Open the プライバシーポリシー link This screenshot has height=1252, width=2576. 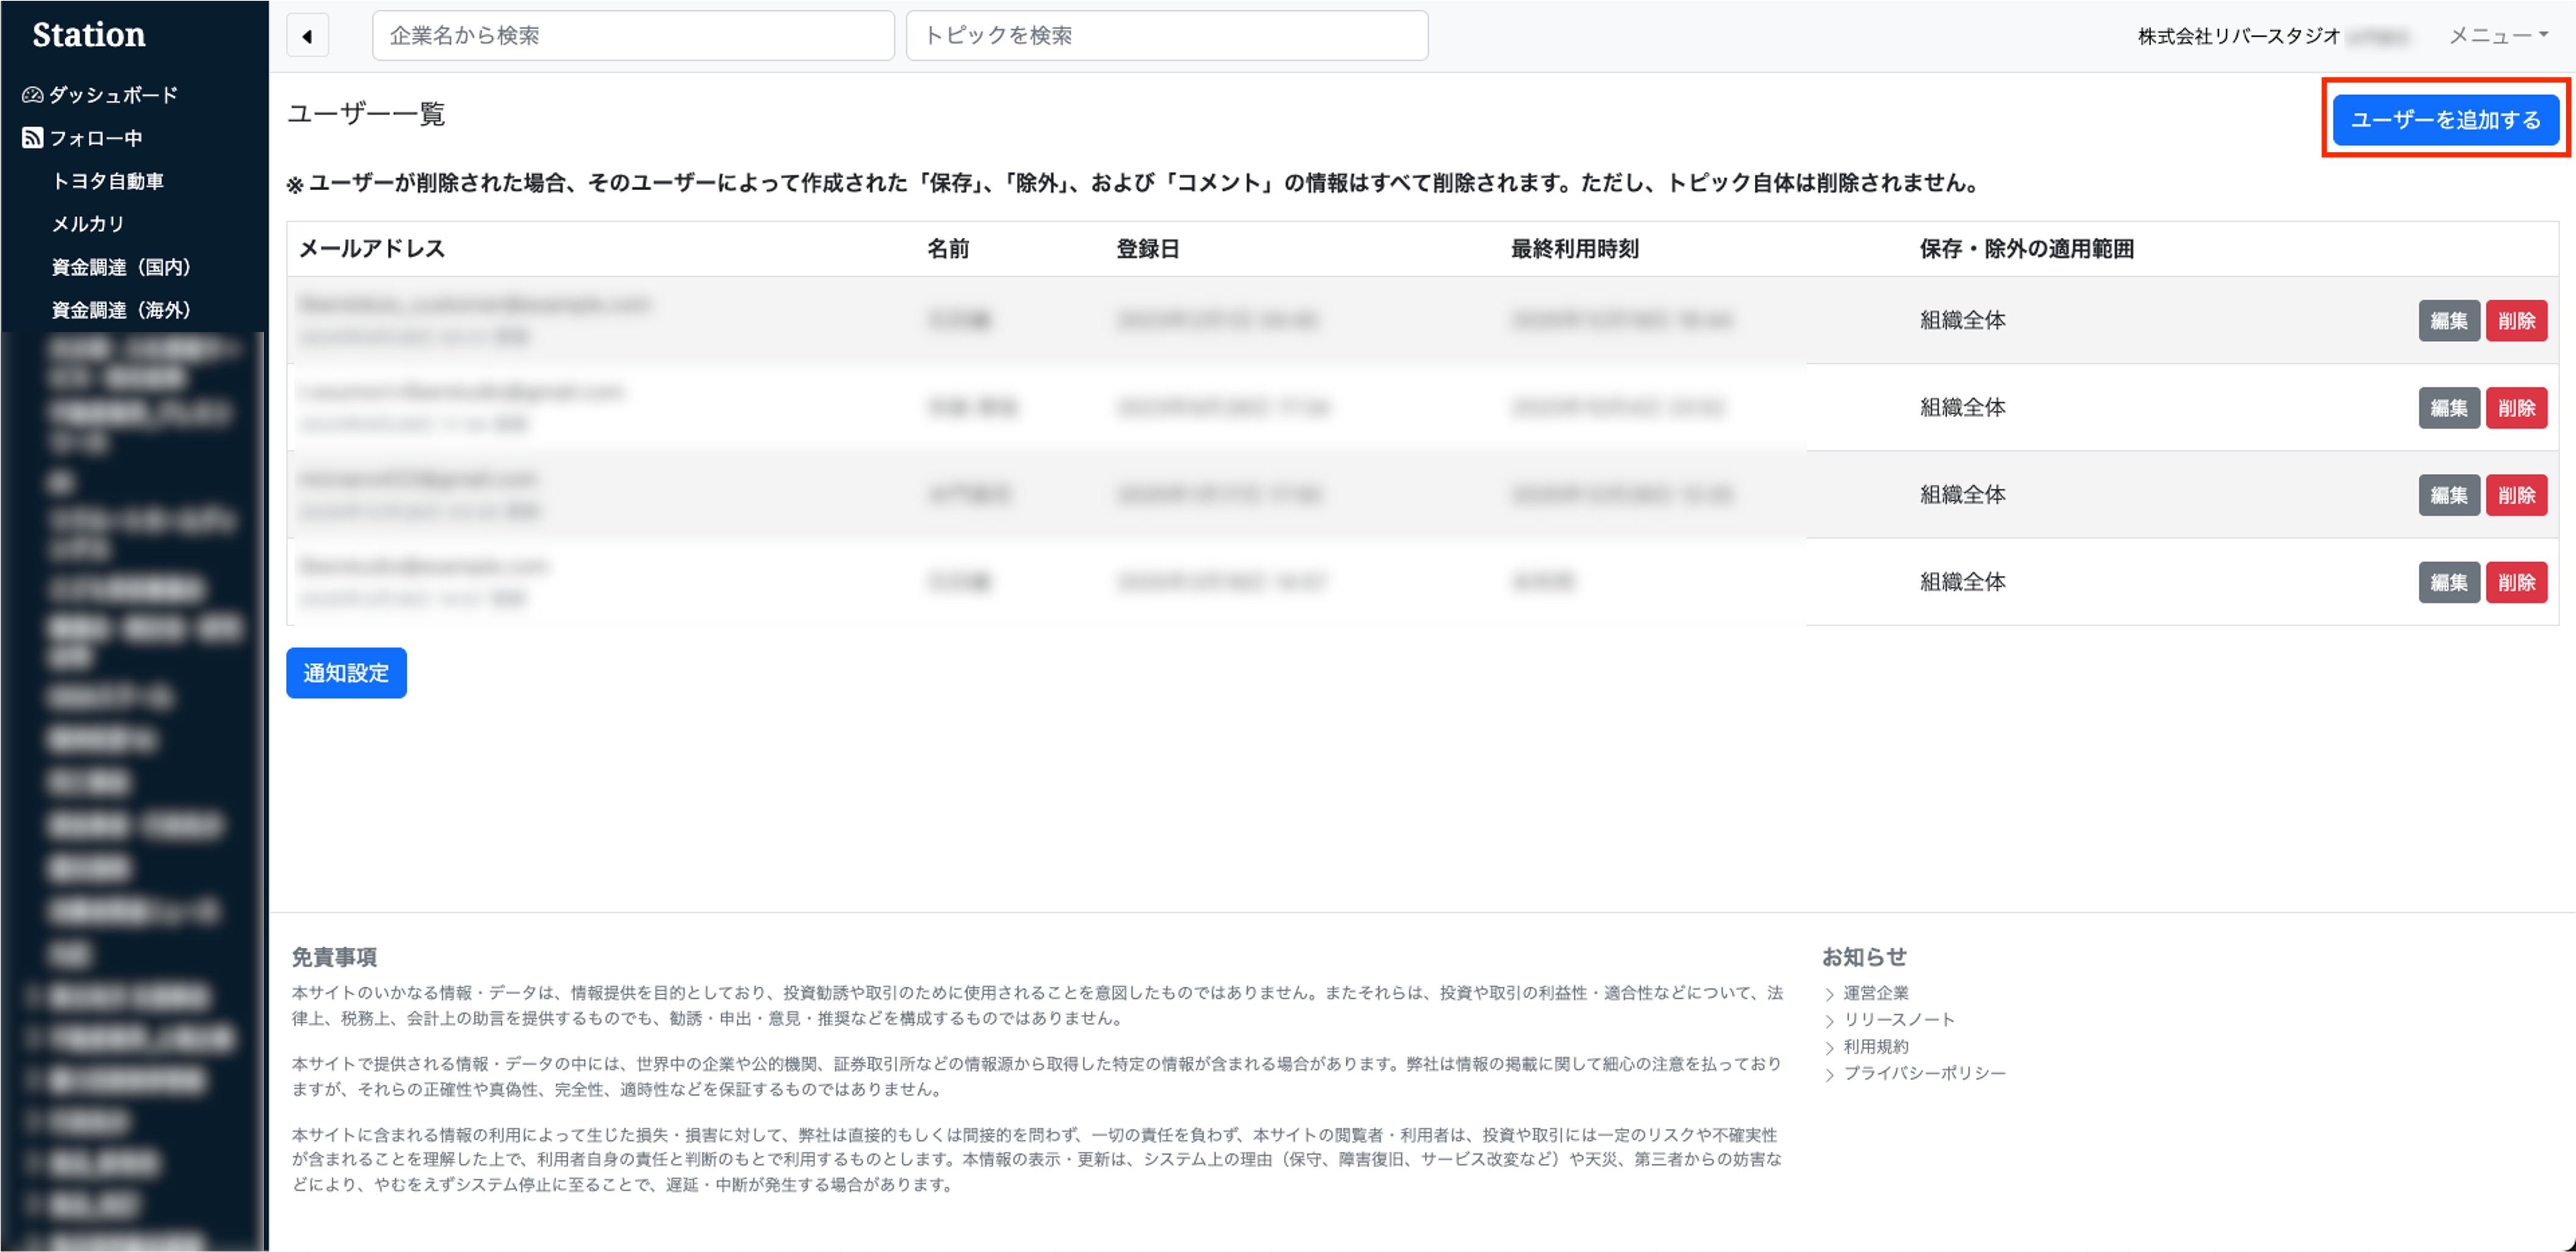tap(1924, 1073)
